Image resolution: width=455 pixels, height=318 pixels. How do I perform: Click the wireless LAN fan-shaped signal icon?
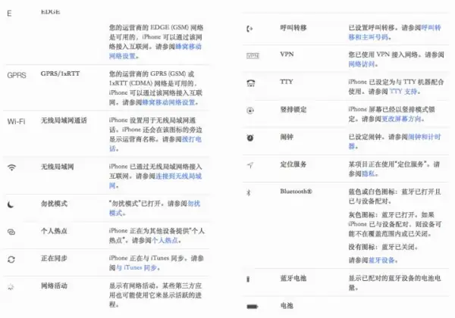[11, 167]
